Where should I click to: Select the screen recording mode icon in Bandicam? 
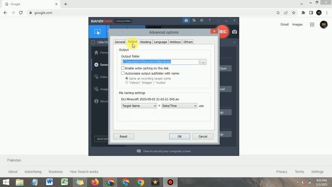point(98,32)
